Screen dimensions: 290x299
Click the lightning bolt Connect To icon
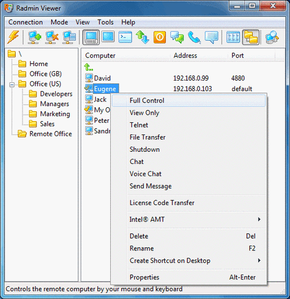[13, 37]
